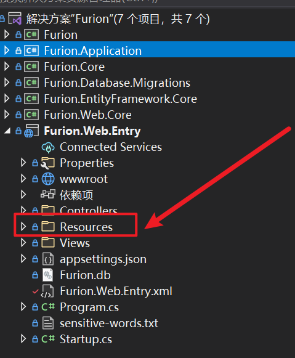
Task: Click the Furion.Web.Entry.xml file icon
Action: 47,291
